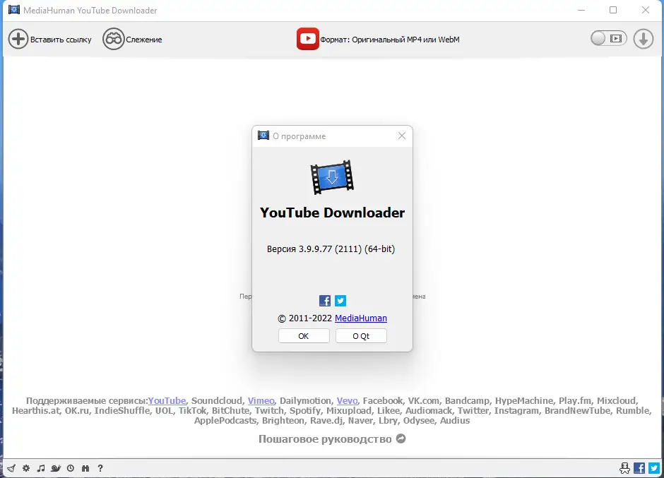Select the music note audio icon

(41, 468)
